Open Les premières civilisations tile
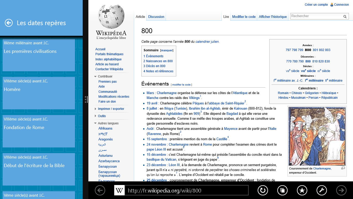The height and width of the screenshot is (199, 353). pyautogui.click(x=39, y=55)
